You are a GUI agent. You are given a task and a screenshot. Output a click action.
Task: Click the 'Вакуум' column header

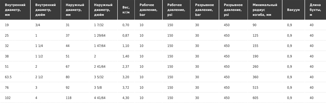pyautogui.click(x=293, y=10)
